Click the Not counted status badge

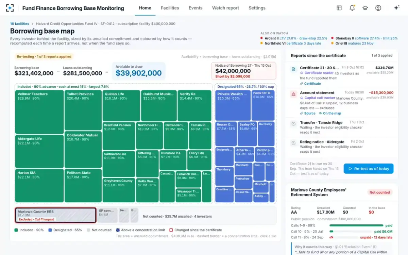coord(379,192)
